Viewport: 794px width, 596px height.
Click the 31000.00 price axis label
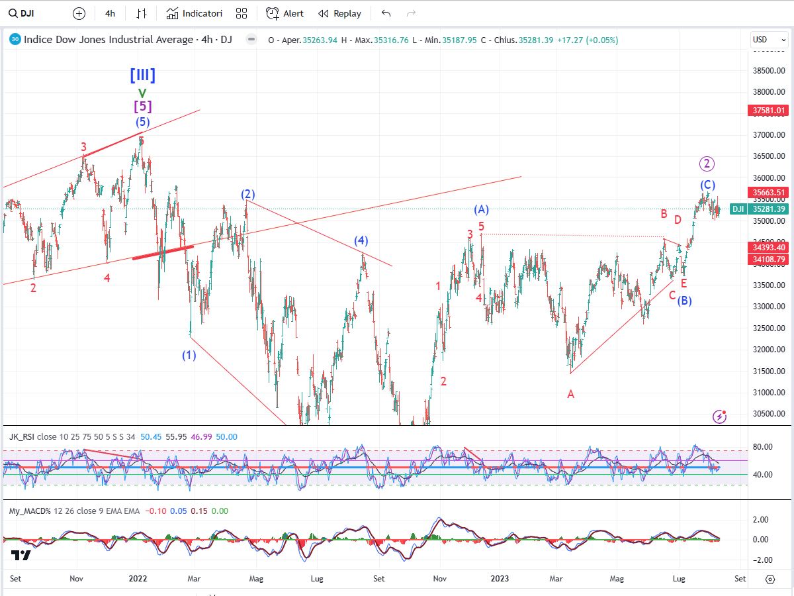click(x=768, y=393)
